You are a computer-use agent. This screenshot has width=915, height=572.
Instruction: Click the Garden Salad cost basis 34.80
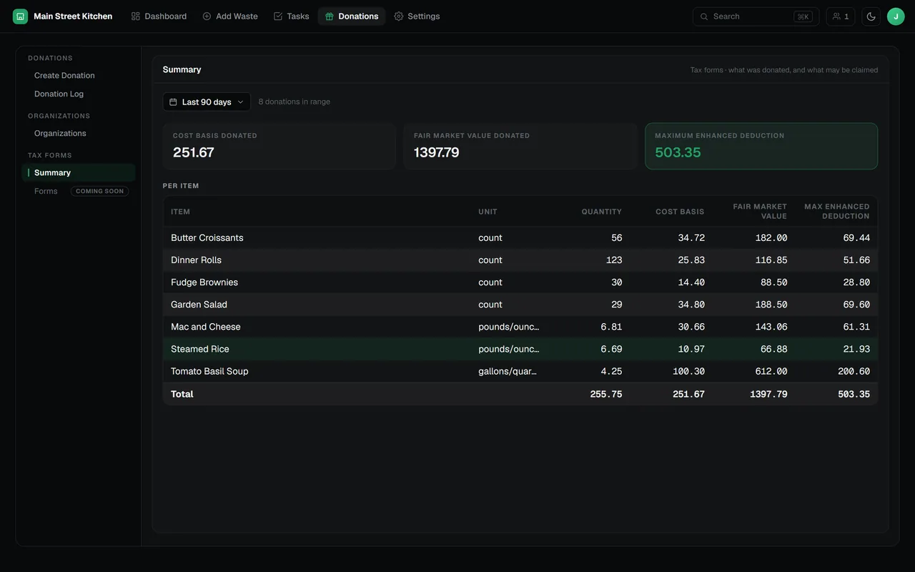pyautogui.click(x=691, y=305)
